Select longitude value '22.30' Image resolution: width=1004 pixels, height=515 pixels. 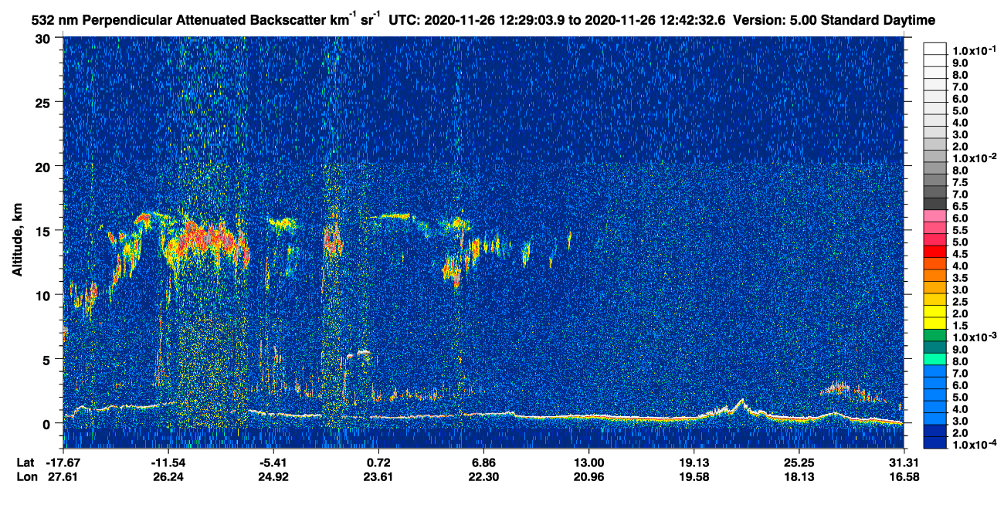point(483,476)
